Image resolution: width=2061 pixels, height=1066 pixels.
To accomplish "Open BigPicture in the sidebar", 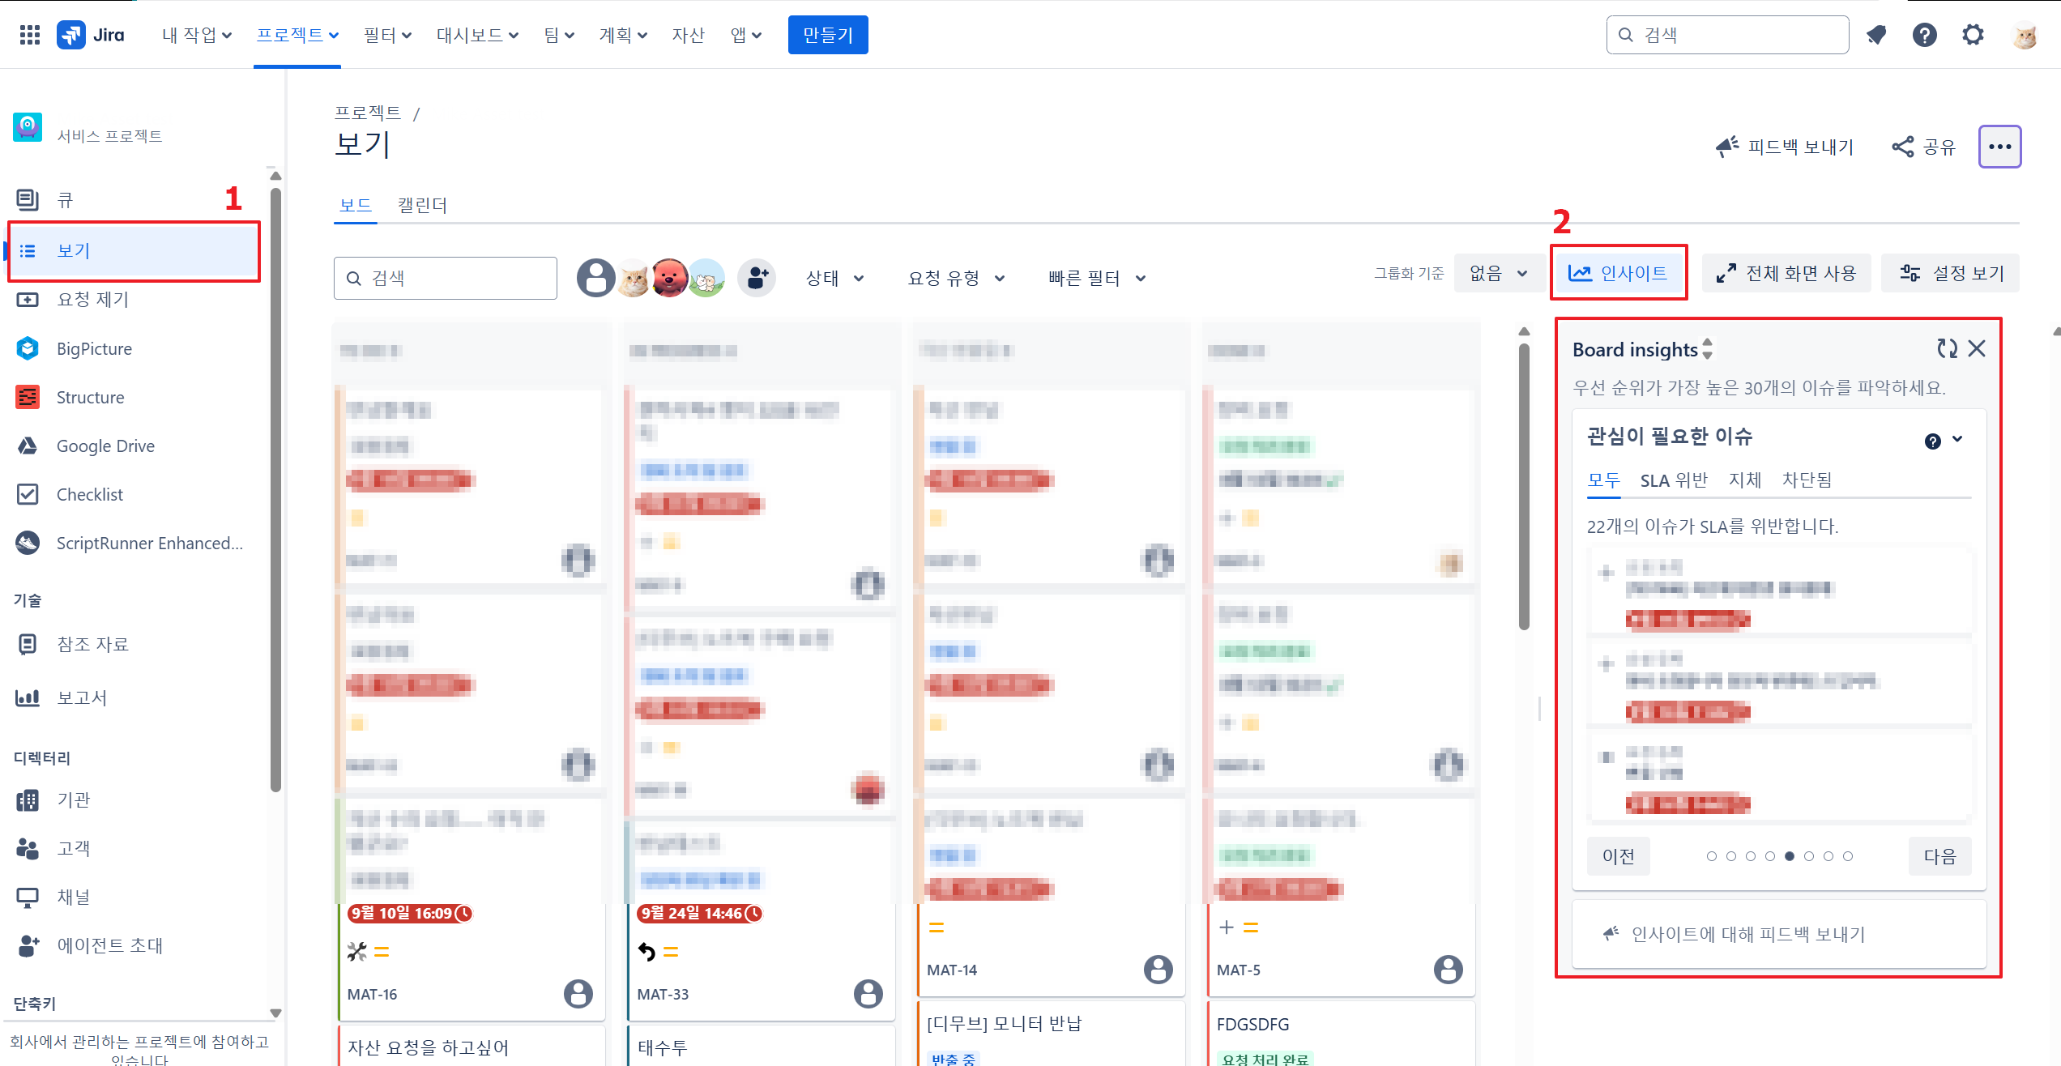I will [x=94, y=348].
